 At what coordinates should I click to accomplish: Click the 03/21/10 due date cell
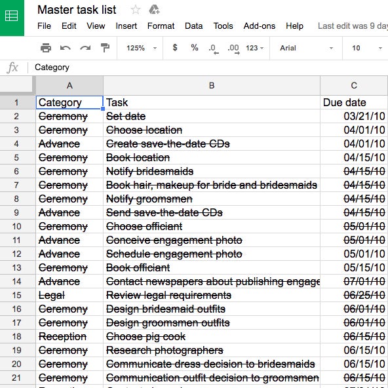click(354, 116)
